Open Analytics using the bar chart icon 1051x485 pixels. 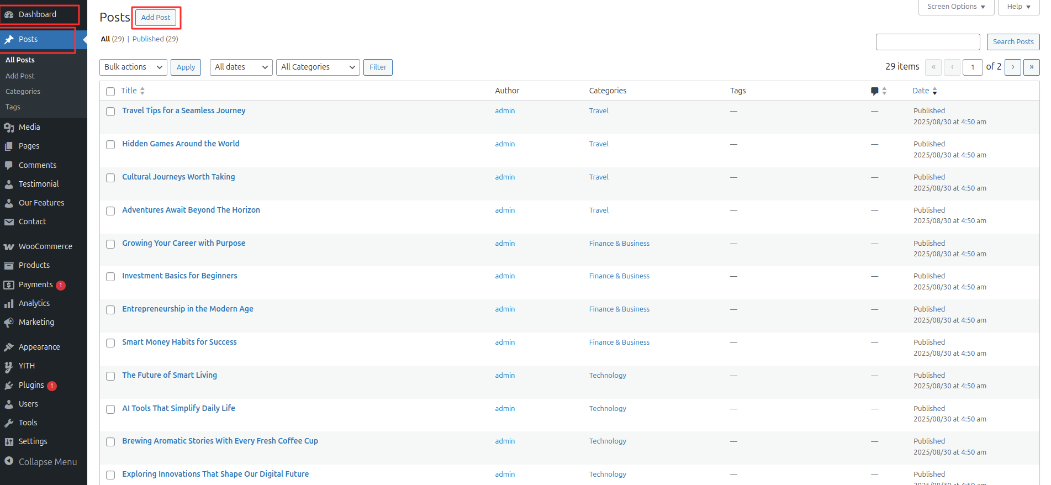[x=9, y=304]
